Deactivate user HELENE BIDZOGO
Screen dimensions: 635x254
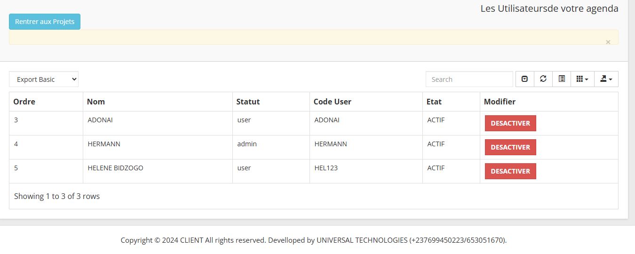[510, 171]
